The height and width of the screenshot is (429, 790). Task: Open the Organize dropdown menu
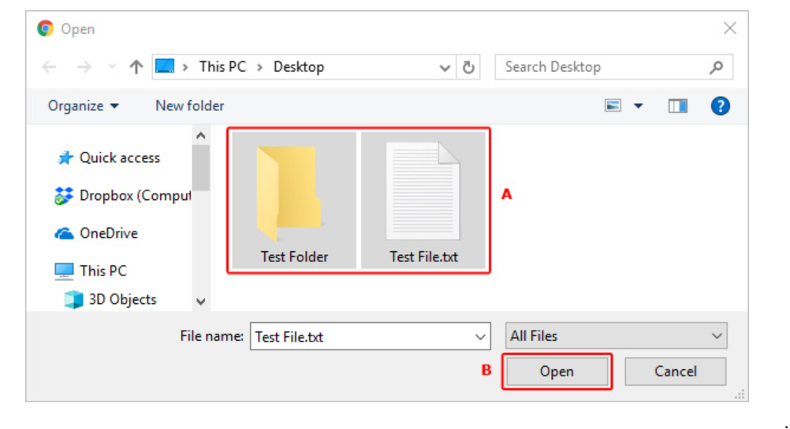84,105
